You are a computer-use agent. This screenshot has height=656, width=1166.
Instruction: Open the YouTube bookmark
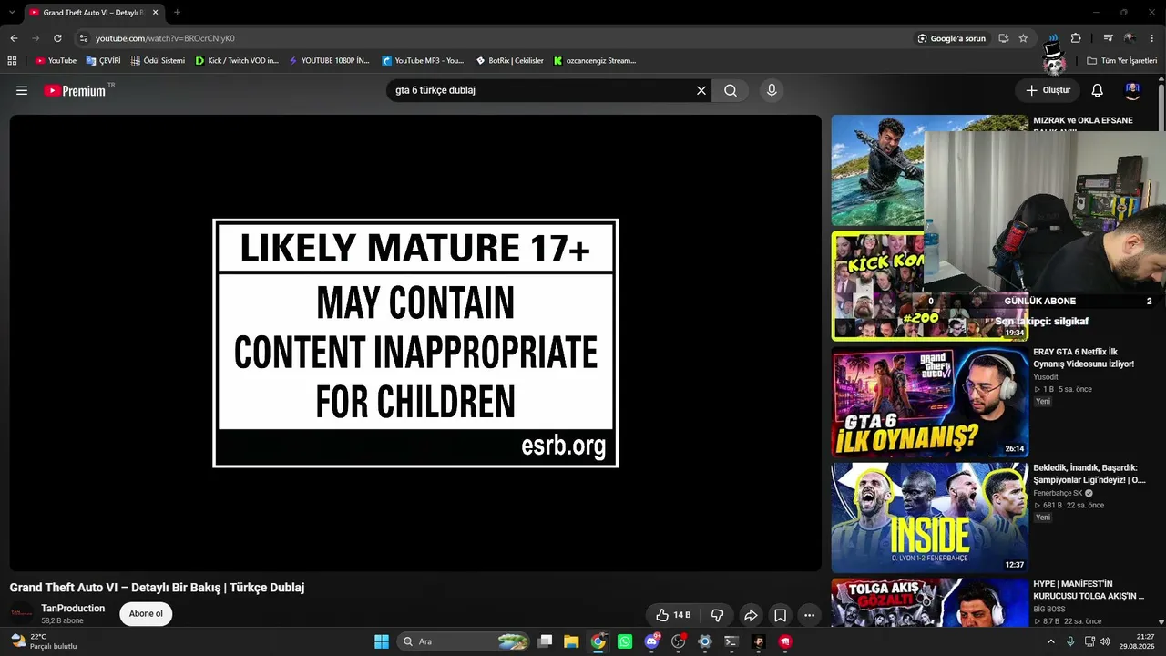[x=56, y=61]
